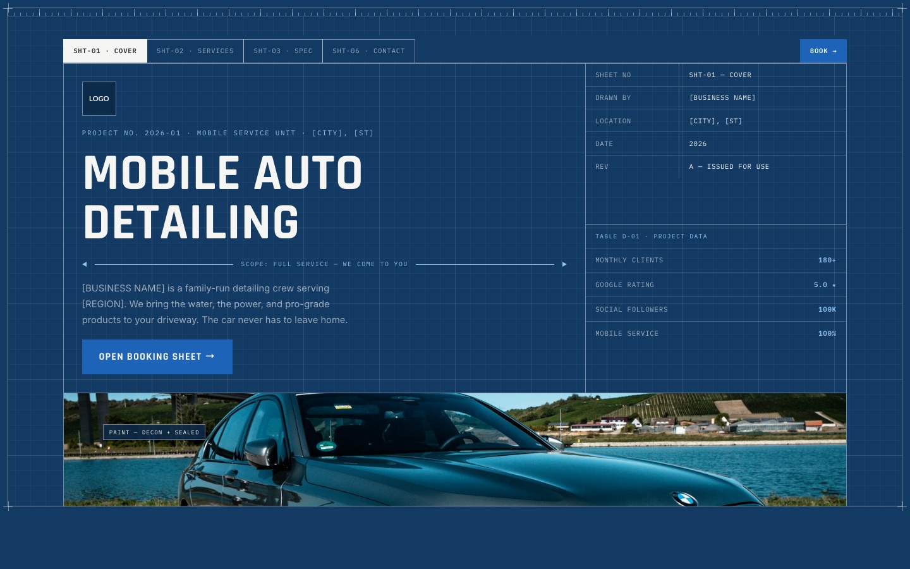Viewport: 910px width, 569px height.
Task: Click the 180+ value
Action: click(x=827, y=260)
